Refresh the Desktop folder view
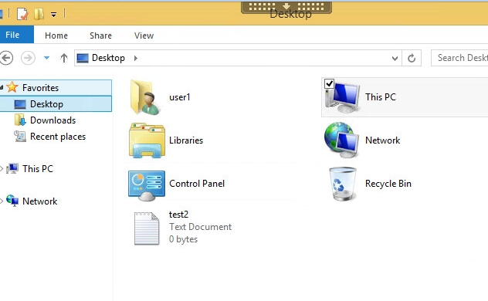This screenshot has width=488, height=301. (x=412, y=58)
